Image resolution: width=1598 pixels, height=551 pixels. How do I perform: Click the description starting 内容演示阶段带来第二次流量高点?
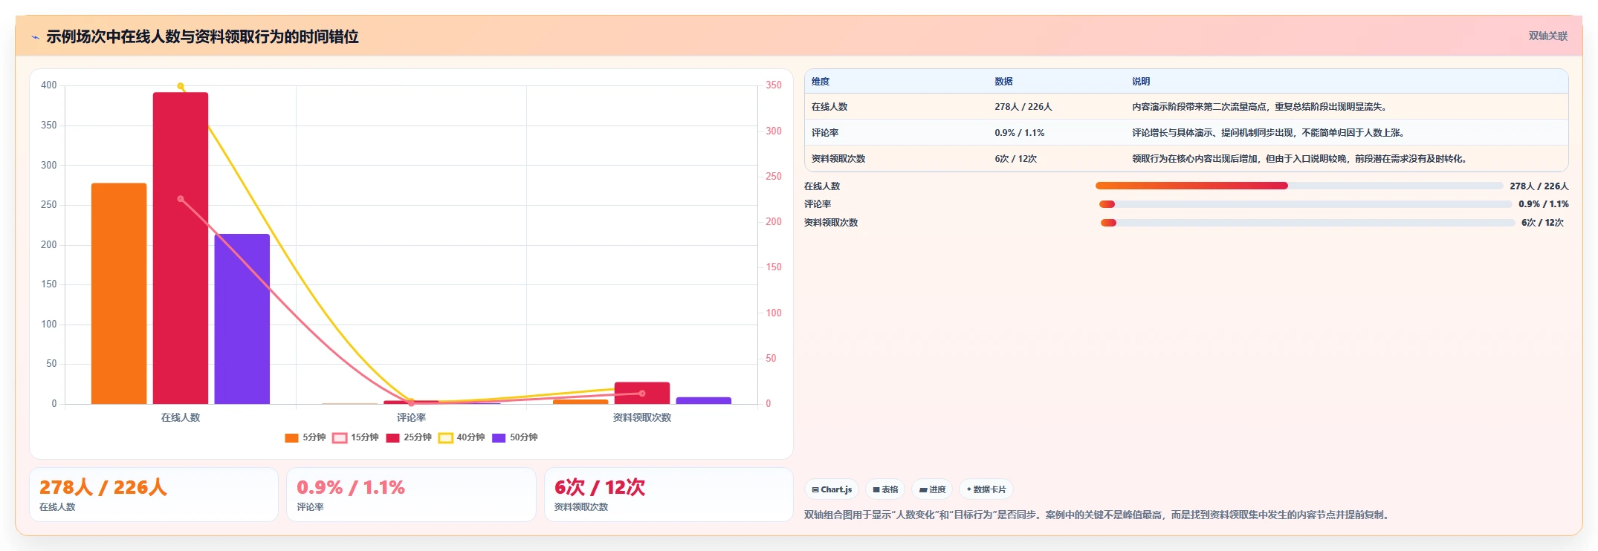(1260, 107)
